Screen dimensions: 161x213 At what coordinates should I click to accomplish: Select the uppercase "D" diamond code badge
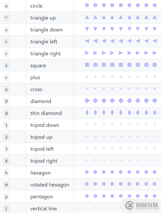6,101
